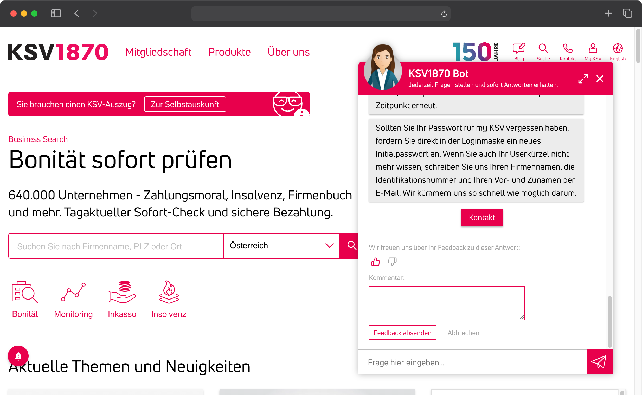This screenshot has width=642, height=395.
Task: Click the thumbs down feedback button
Action: [x=393, y=262]
